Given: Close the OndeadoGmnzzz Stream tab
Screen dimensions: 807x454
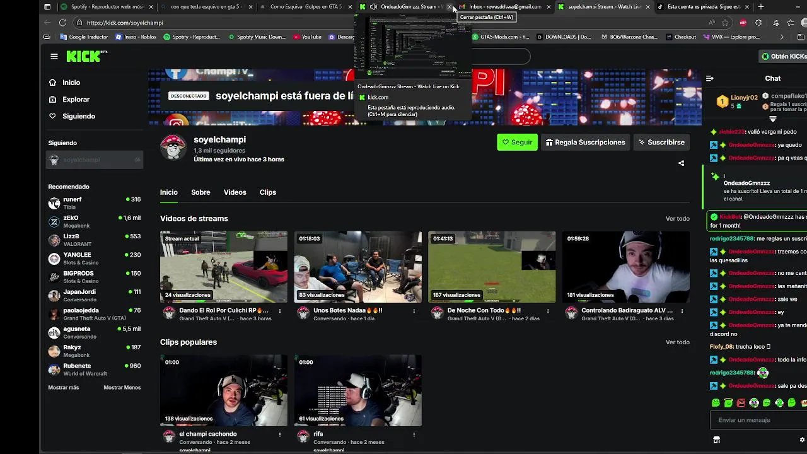Looking at the screenshot, I should 450,7.
